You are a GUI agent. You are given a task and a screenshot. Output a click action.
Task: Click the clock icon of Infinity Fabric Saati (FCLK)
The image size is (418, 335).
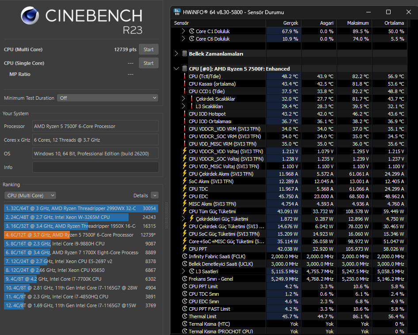[x=184, y=256]
